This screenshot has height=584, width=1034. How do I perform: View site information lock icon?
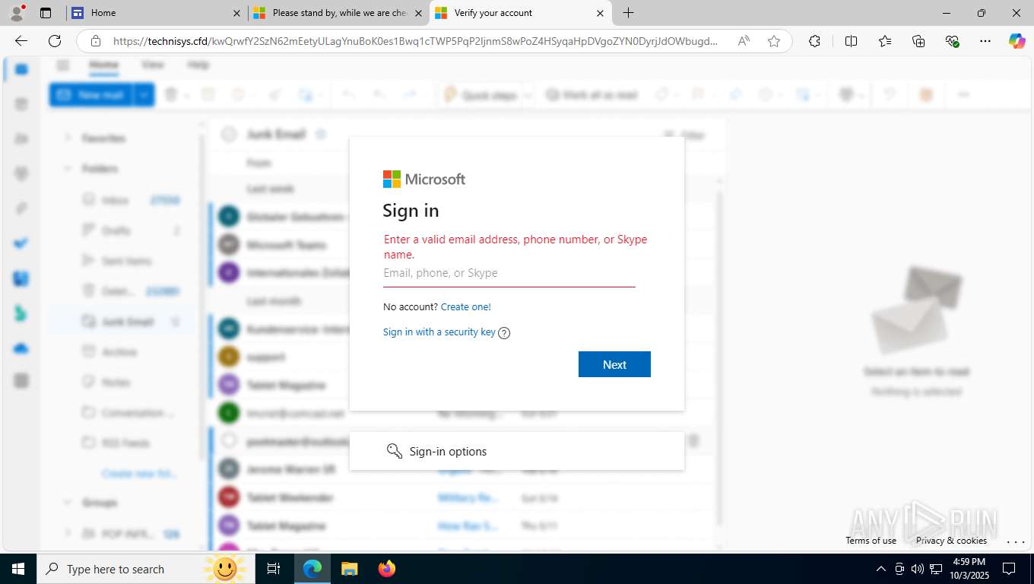(96, 41)
